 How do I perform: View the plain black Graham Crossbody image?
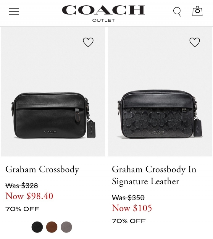click(x=53, y=92)
